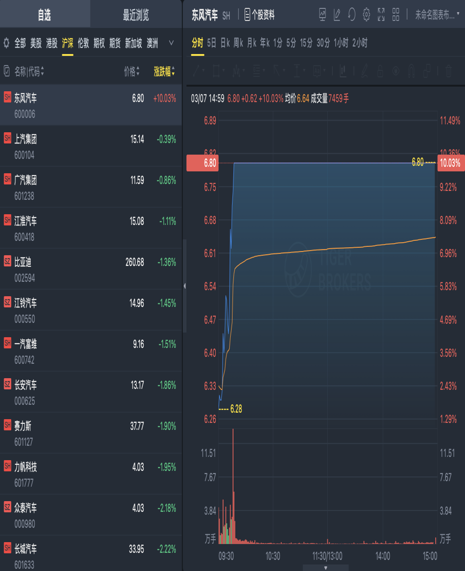
Task: Click the refresh/reset chart icon
Action: pyautogui.click(x=352, y=14)
